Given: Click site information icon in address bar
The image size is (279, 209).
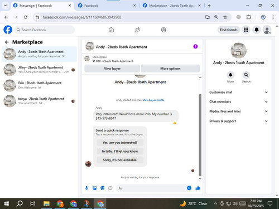Looking at the screenshot, I should [37, 17].
